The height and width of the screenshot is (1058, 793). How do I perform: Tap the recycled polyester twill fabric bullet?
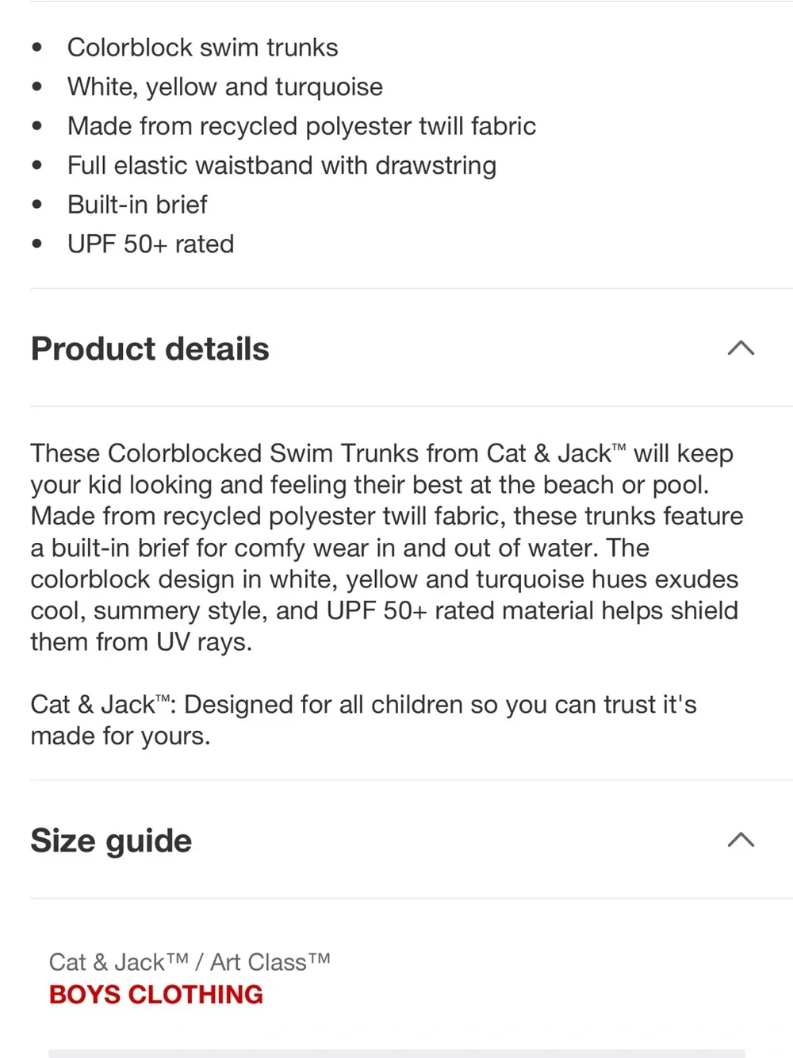click(x=301, y=126)
